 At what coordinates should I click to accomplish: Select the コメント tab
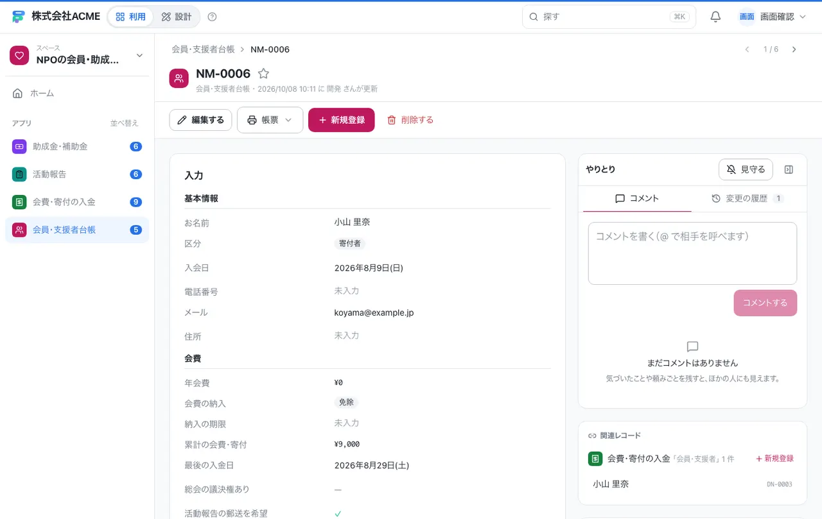point(637,199)
